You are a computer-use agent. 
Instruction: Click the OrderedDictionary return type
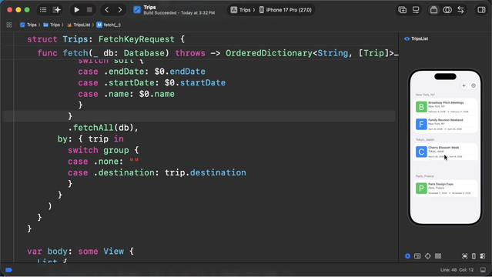point(269,53)
